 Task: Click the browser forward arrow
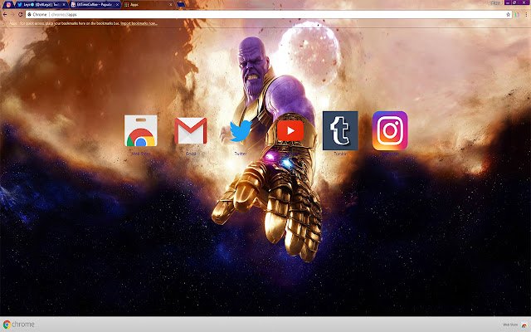(12, 15)
